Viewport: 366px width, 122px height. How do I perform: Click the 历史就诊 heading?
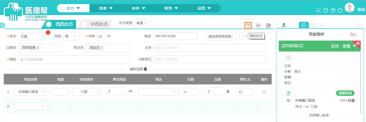[316, 34]
